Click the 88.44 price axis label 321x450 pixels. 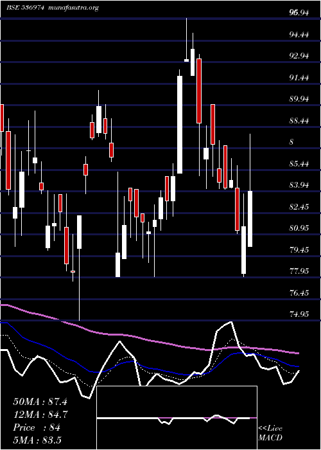coord(299,121)
